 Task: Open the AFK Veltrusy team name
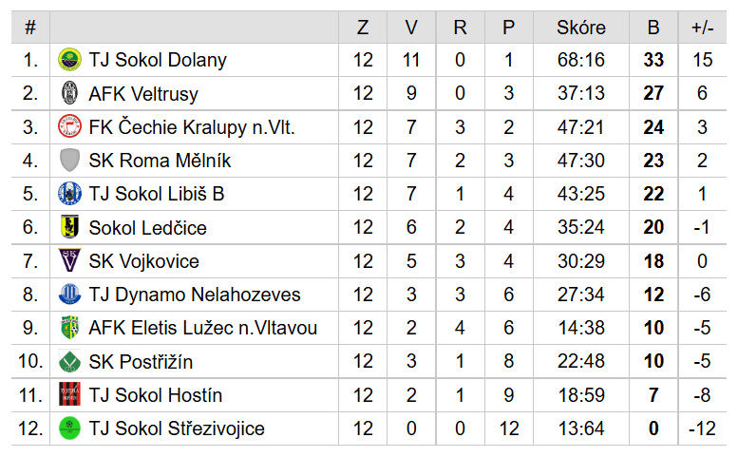pyautogui.click(x=143, y=93)
